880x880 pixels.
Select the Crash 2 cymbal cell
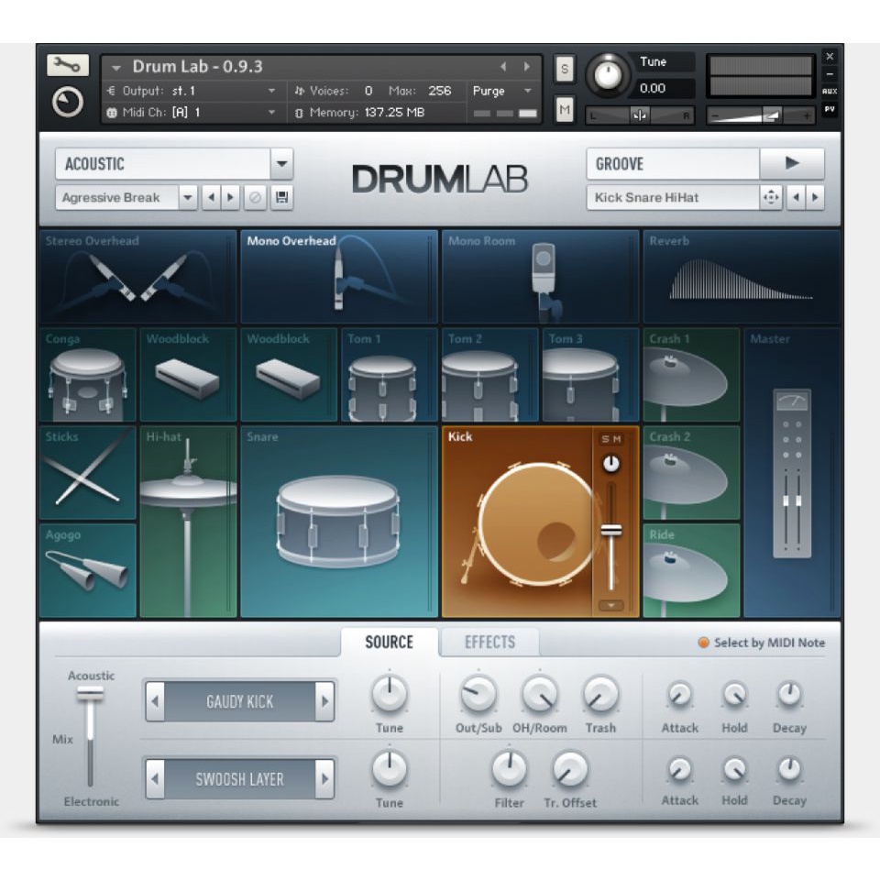[691, 473]
